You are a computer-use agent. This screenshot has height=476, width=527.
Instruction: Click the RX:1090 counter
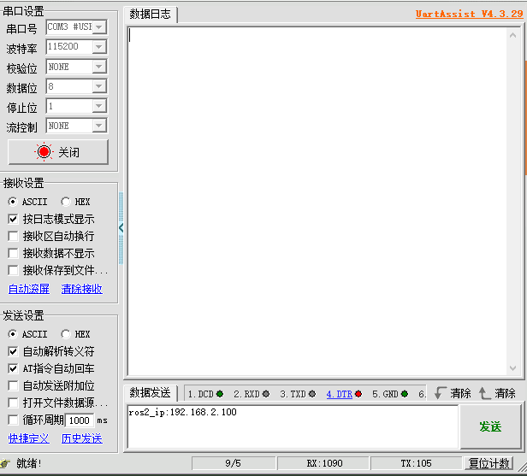pyautogui.click(x=324, y=463)
